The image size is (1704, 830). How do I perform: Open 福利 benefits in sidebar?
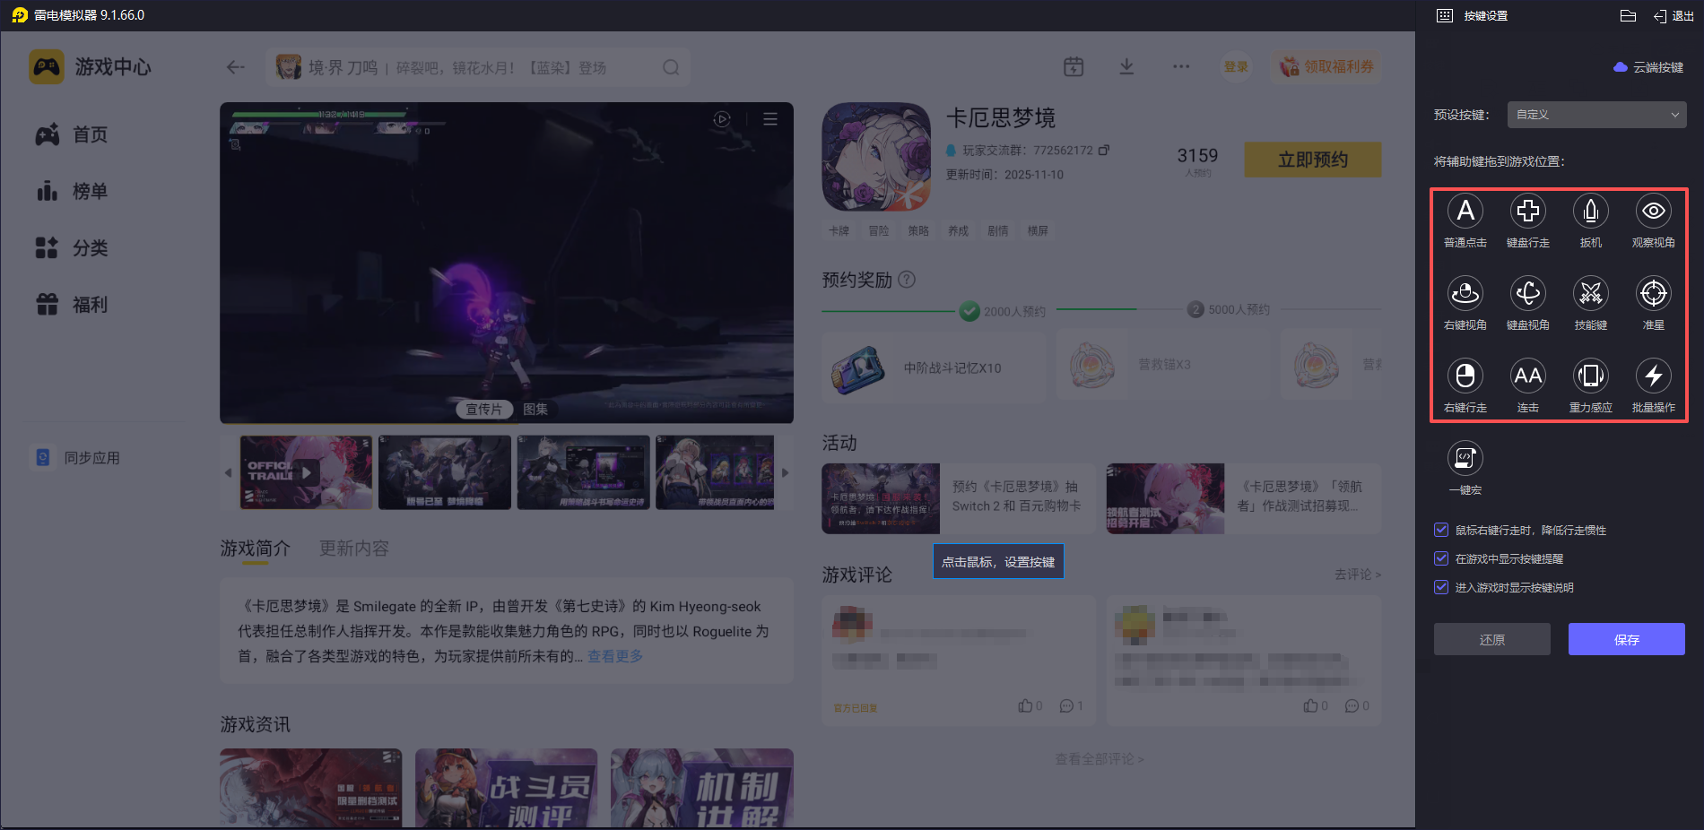click(x=72, y=305)
